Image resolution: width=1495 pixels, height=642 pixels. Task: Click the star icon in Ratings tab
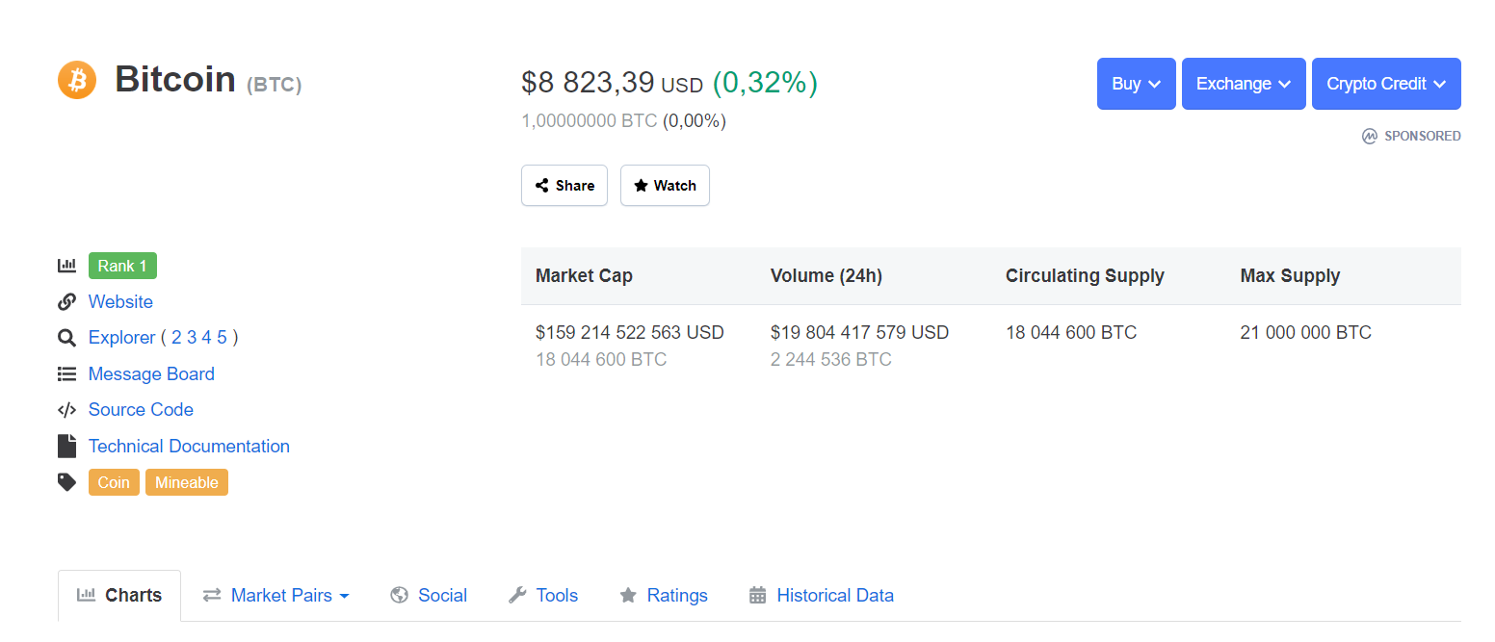pyautogui.click(x=628, y=595)
